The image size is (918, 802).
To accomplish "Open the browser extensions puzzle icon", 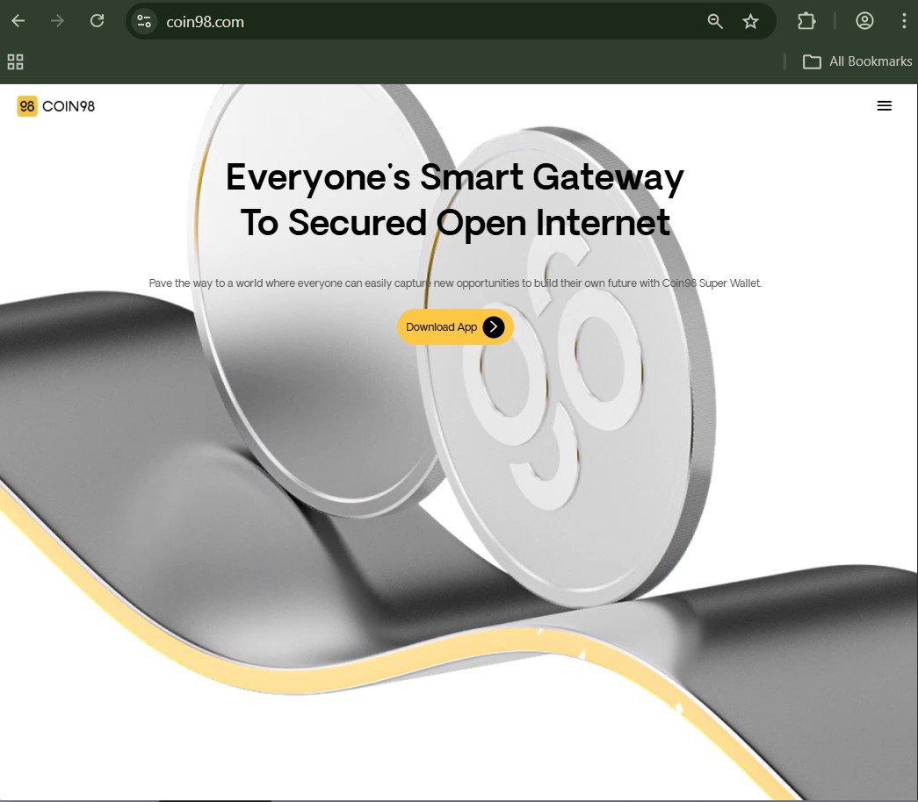I will [x=806, y=20].
